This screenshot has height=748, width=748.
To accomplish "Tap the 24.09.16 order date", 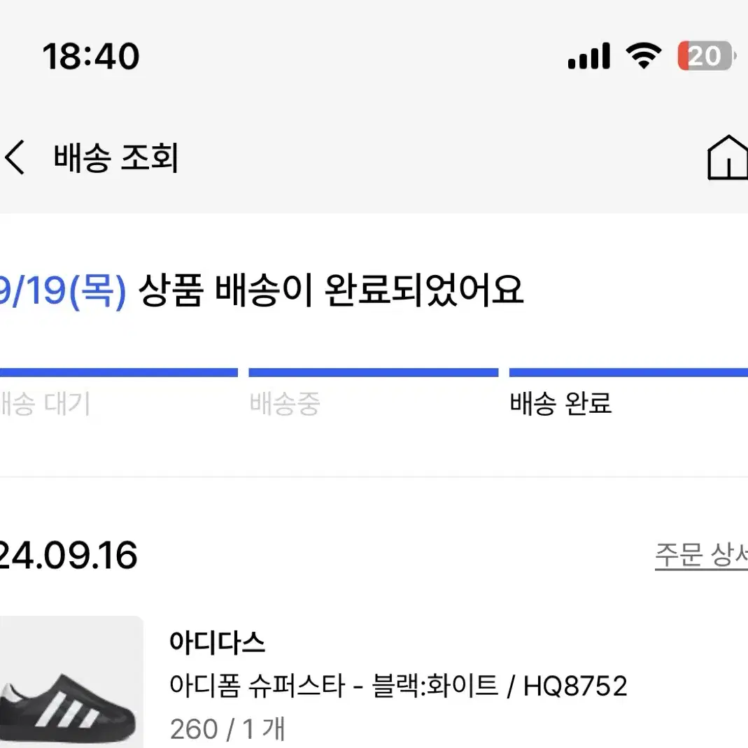I will point(69,556).
